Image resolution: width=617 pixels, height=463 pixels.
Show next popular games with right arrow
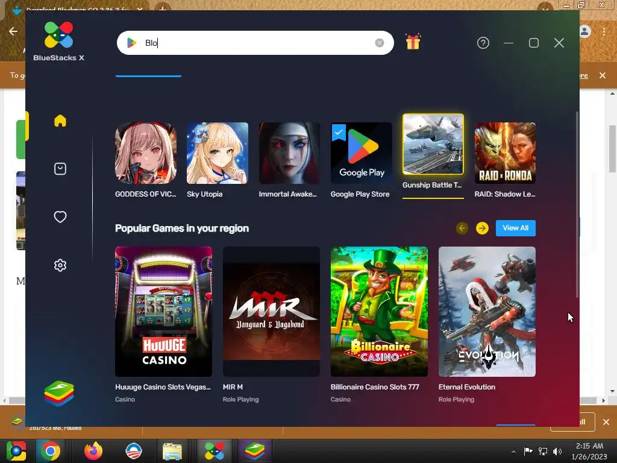pos(482,228)
